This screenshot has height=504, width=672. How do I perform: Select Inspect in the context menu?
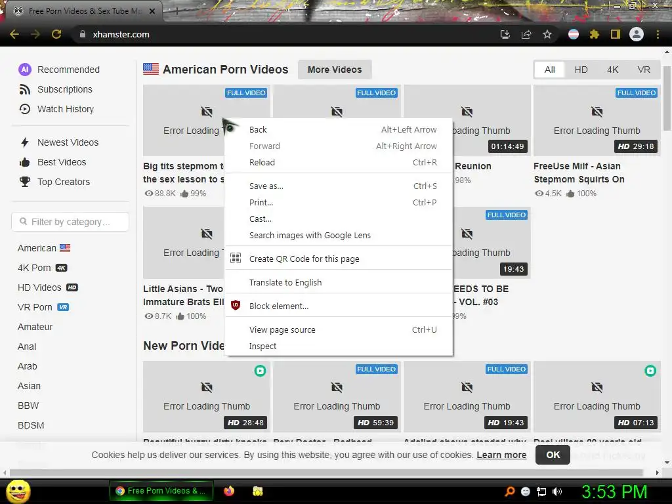click(339, 346)
